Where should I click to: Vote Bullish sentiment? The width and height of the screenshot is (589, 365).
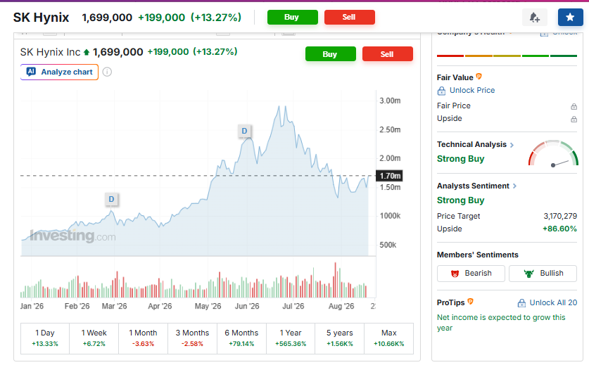543,274
